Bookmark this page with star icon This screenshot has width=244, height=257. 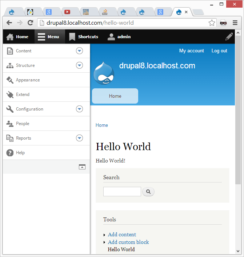click(212, 23)
